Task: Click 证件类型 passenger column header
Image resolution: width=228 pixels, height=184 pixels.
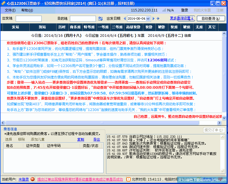Action: click(33, 145)
